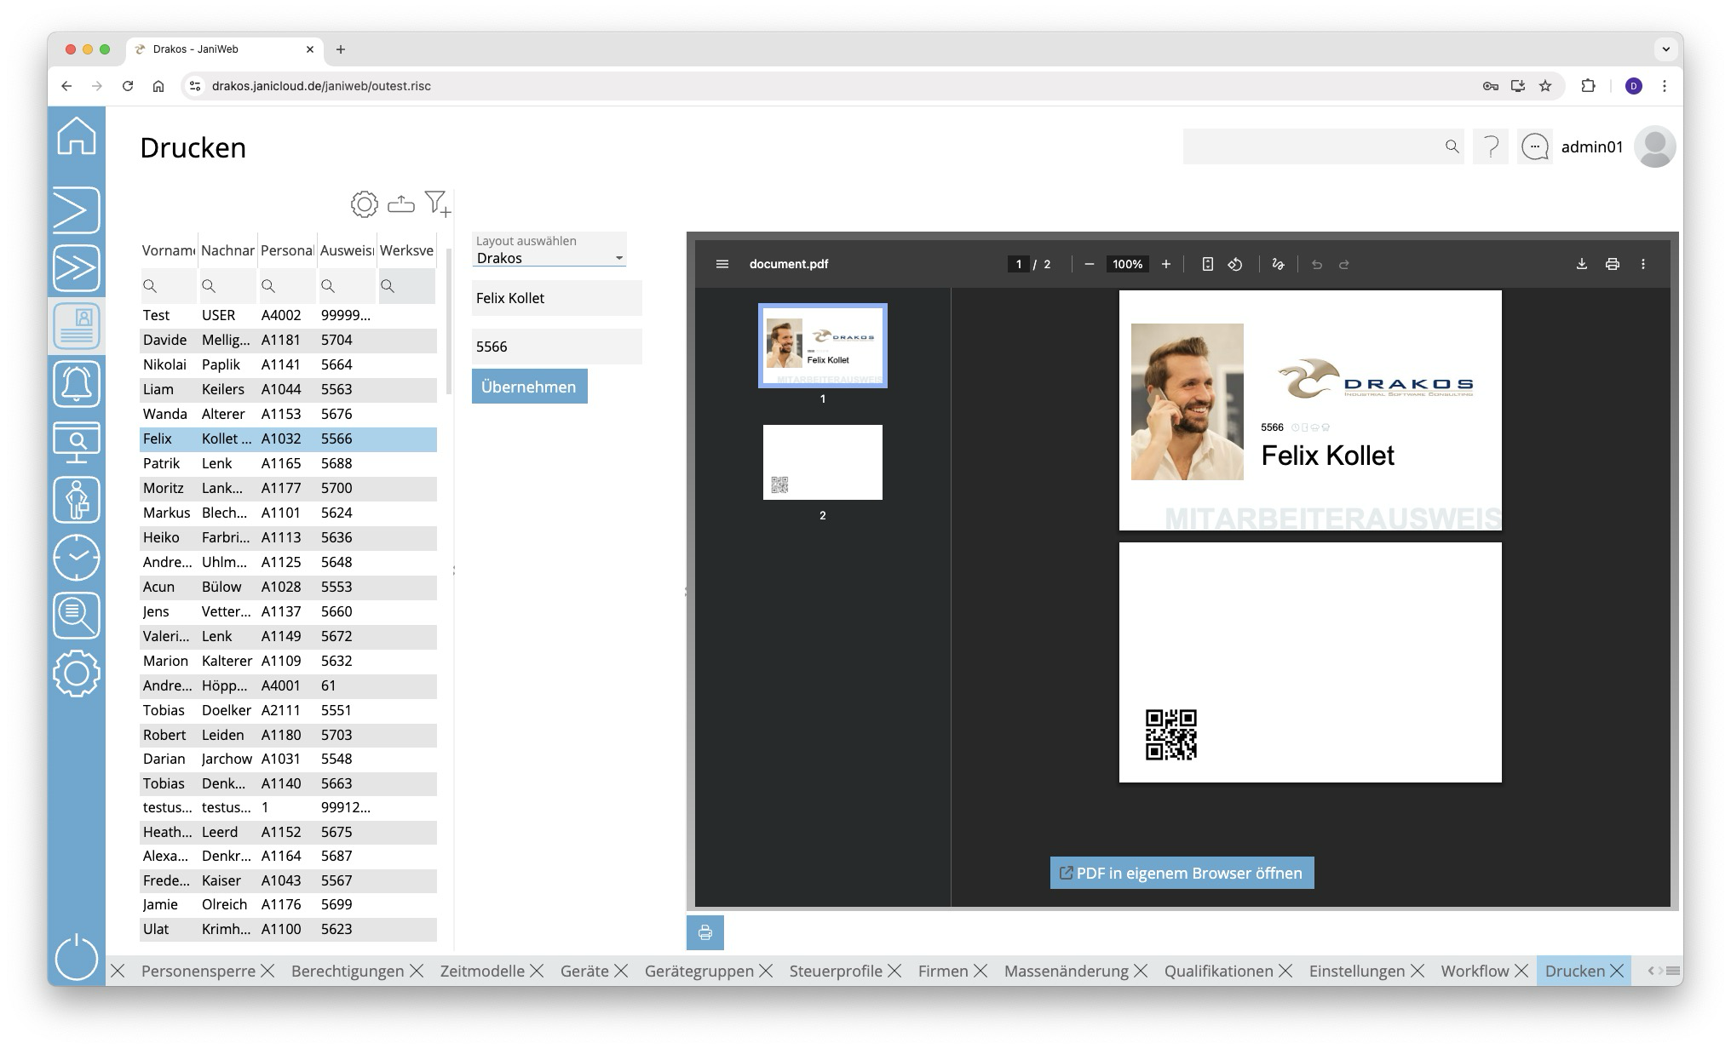Viewport: 1731px width, 1049px height.
Task: Click the sidebar power logout icon
Action: coord(77,956)
